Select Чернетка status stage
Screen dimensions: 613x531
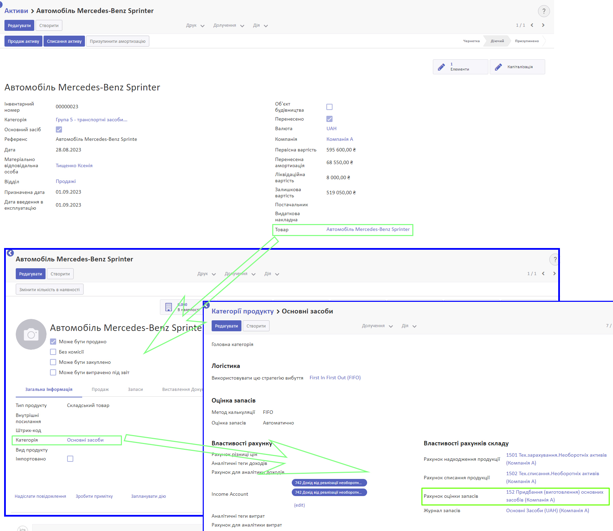pos(471,41)
